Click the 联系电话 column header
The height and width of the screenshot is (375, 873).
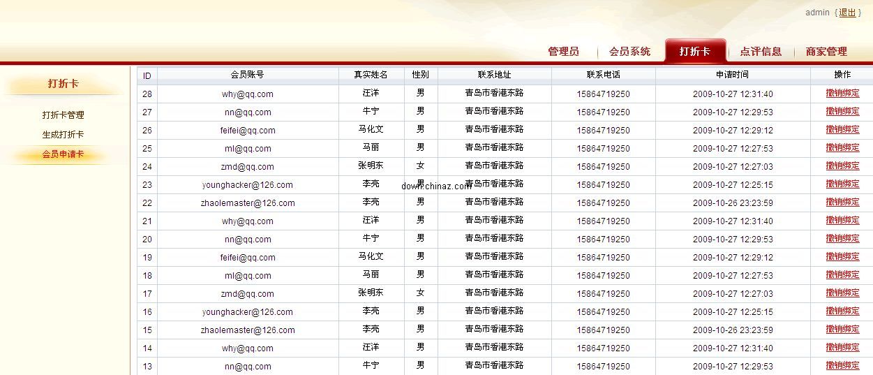click(604, 75)
